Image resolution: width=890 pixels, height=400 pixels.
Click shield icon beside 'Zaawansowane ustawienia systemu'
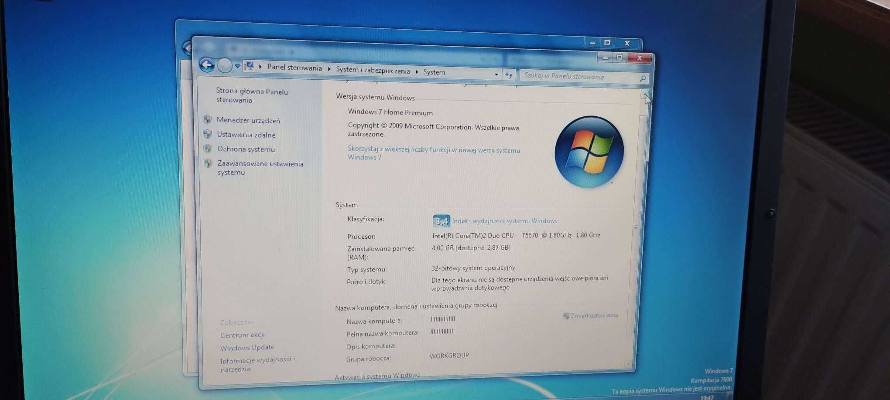pos(208,163)
